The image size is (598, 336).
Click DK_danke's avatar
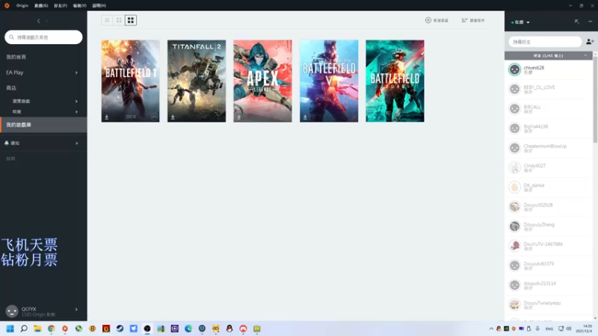[x=514, y=187]
